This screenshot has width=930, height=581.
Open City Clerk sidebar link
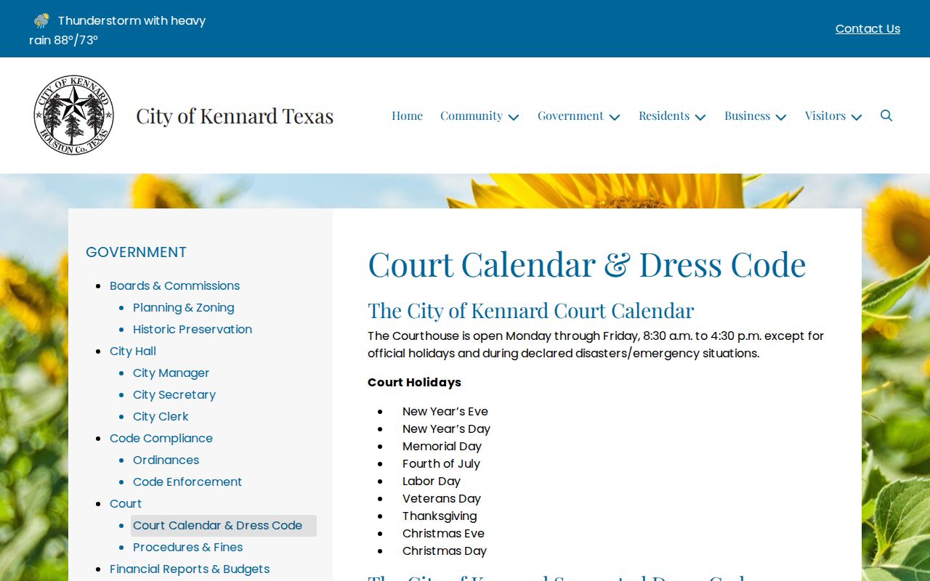point(161,416)
